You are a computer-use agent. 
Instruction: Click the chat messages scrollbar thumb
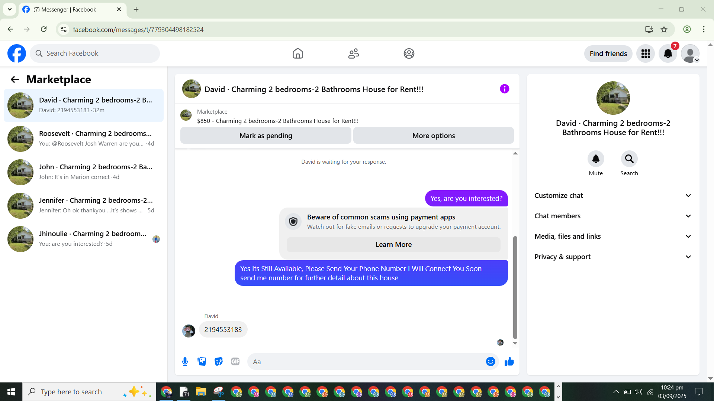pos(515,287)
